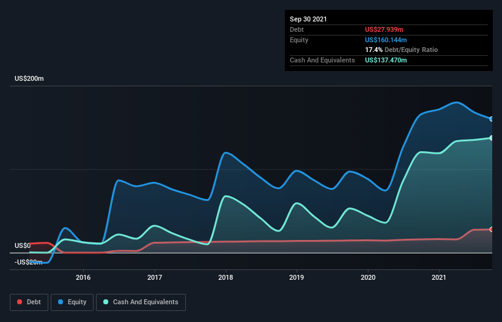Click the -US$20m y-axis label
Screen dimensions: 502x322
pos(29,263)
